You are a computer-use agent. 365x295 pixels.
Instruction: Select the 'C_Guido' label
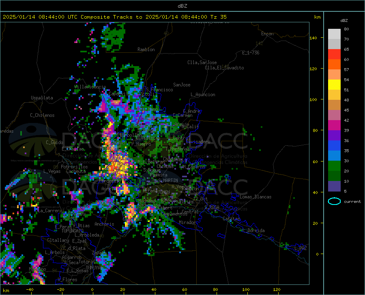pyautogui.click(x=54, y=142)
